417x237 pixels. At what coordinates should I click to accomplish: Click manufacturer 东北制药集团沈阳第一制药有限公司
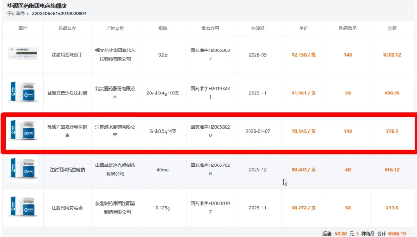coord(115,208)
